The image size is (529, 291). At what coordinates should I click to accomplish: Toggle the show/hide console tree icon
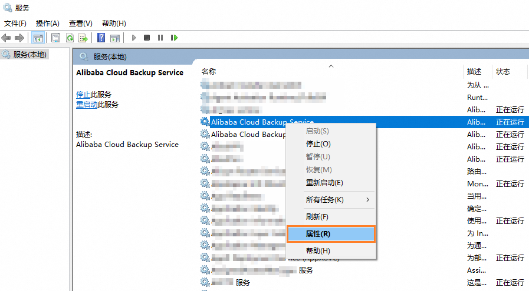(x=38, y=38)
